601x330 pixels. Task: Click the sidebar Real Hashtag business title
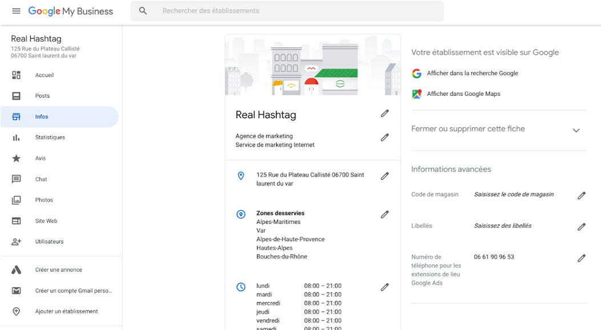pyautogui.click(x=36, y=39)
